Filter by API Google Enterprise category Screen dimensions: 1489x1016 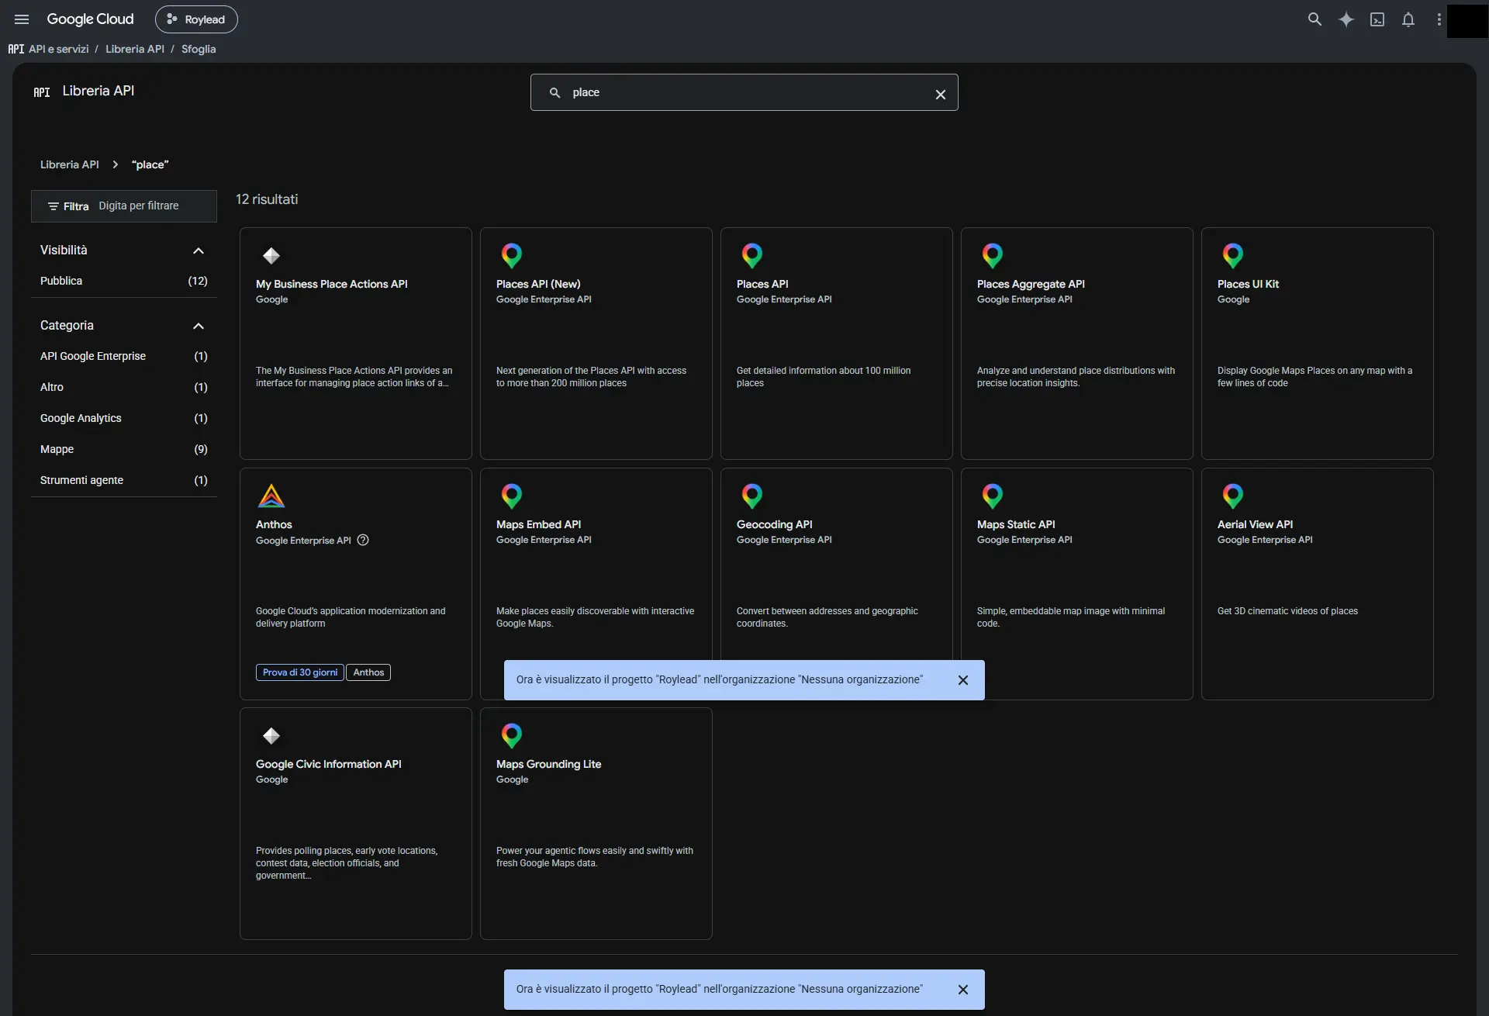[x=124, y=356]
